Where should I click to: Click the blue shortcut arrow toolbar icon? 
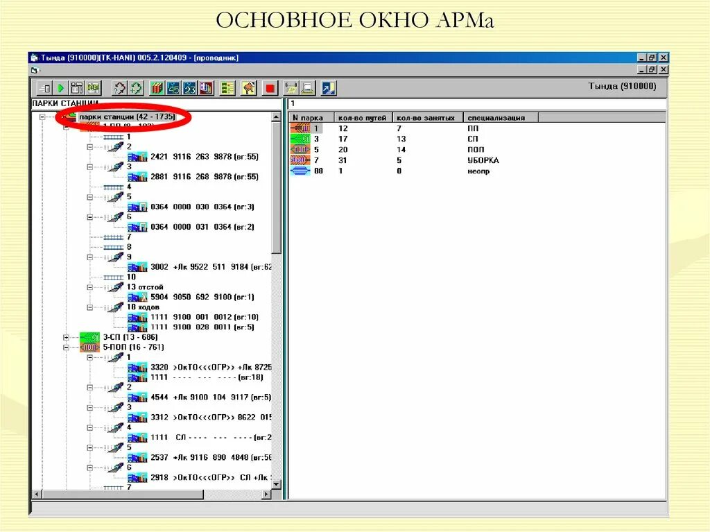(329, 88)
